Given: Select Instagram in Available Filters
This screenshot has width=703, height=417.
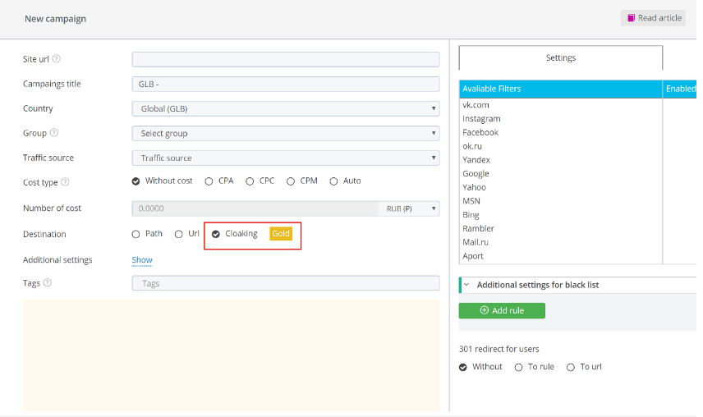Looking at the screenshot, I should (x=481, y=118).
